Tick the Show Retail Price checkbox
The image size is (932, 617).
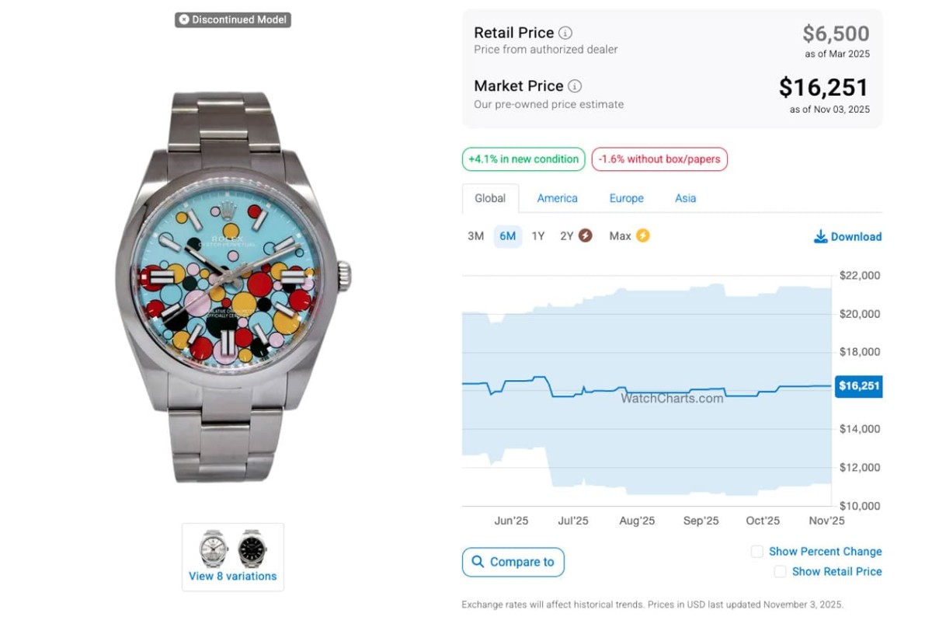pyautogui.click(x=780, y=571)
